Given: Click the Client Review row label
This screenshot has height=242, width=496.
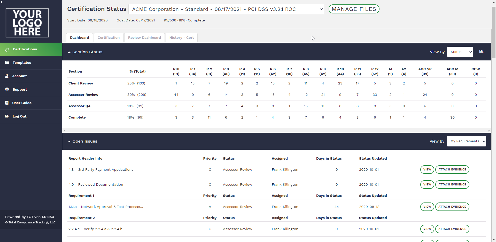Looking at the screenshot, I should [81, 83].
